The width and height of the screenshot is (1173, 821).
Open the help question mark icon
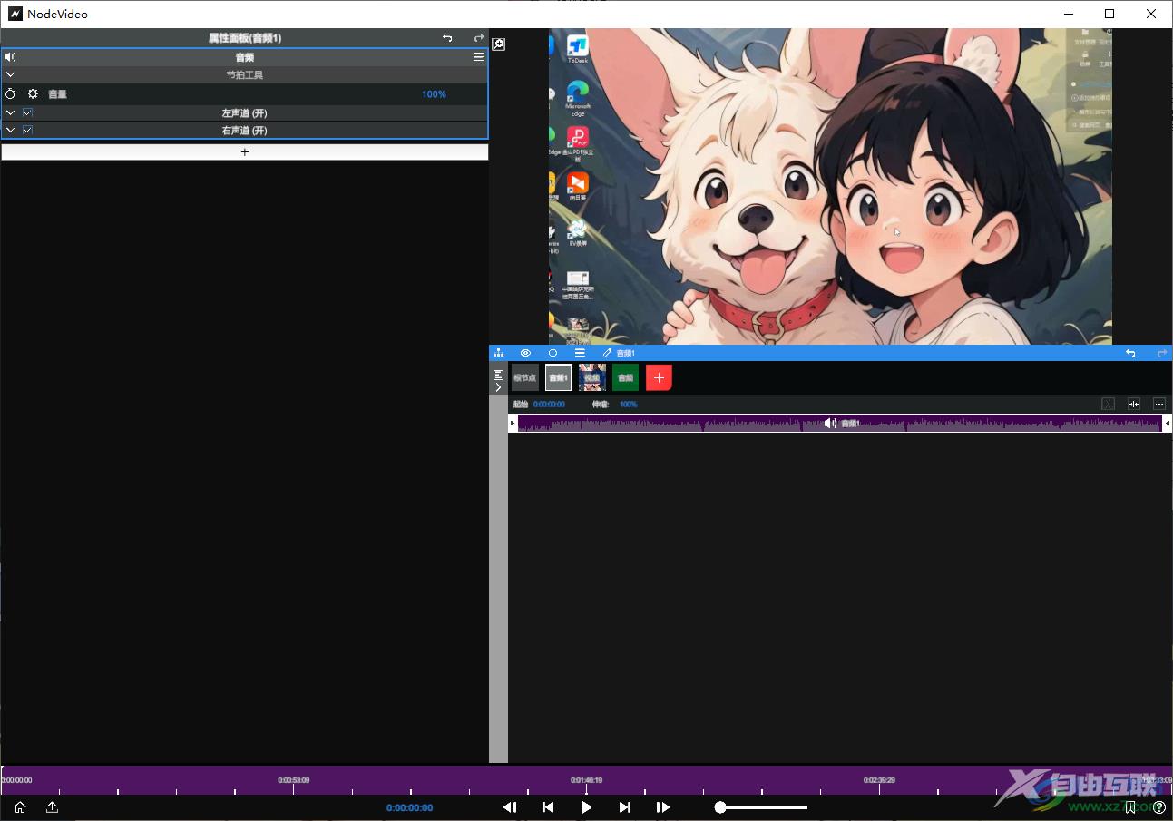(x=1158, y=807)
